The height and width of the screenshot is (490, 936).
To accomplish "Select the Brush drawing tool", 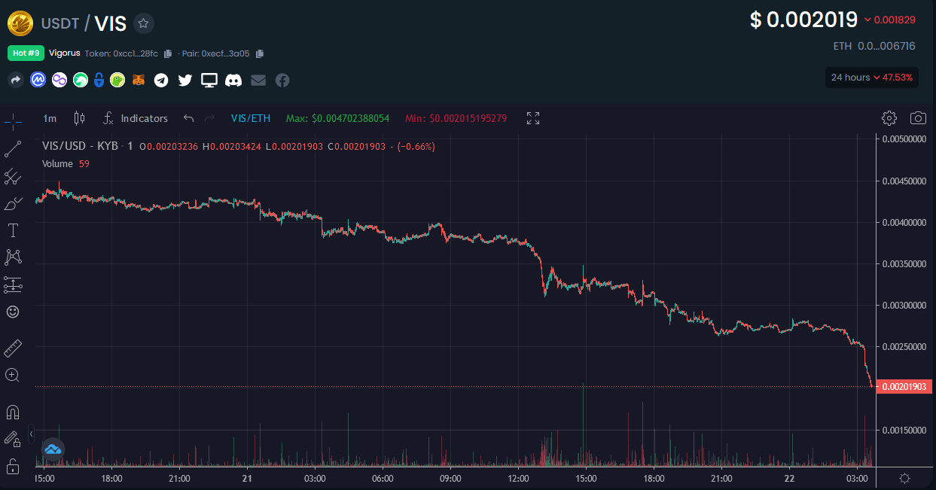I will pos(13,203).
